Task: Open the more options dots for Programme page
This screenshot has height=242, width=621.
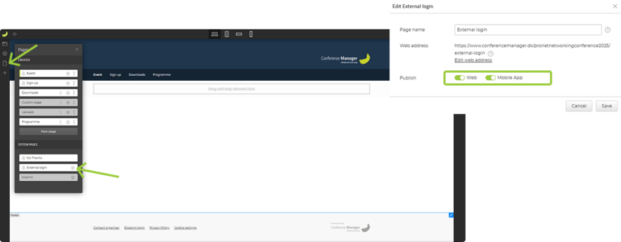Action: pyautogui.click(x=74, y=121)
